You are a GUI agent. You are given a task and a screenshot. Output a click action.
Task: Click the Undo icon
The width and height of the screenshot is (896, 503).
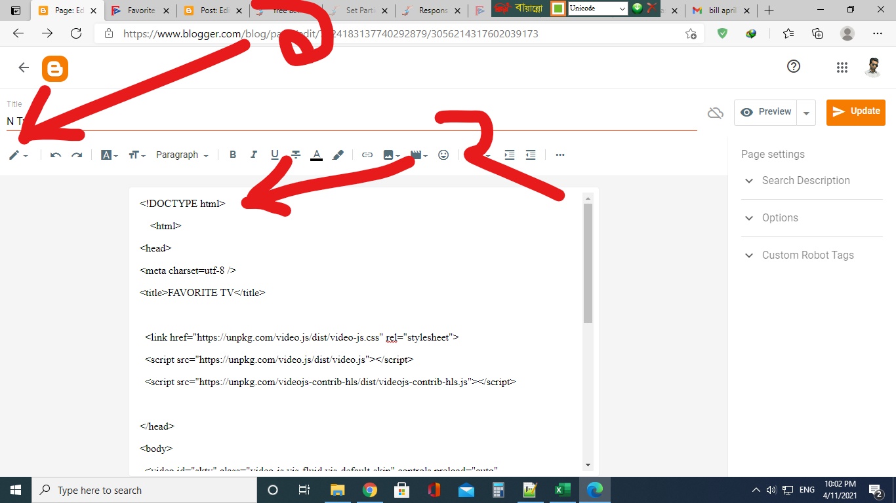(x=55, y=155)
